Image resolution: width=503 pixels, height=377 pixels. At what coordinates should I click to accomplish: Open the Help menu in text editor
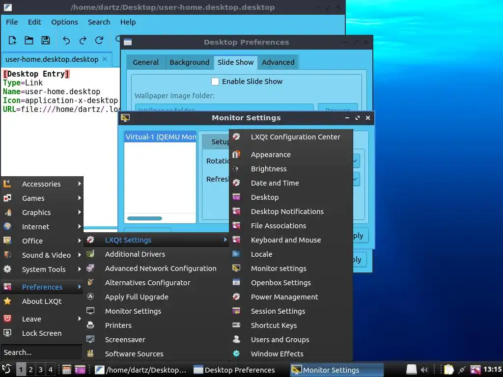tap(128, 22)
